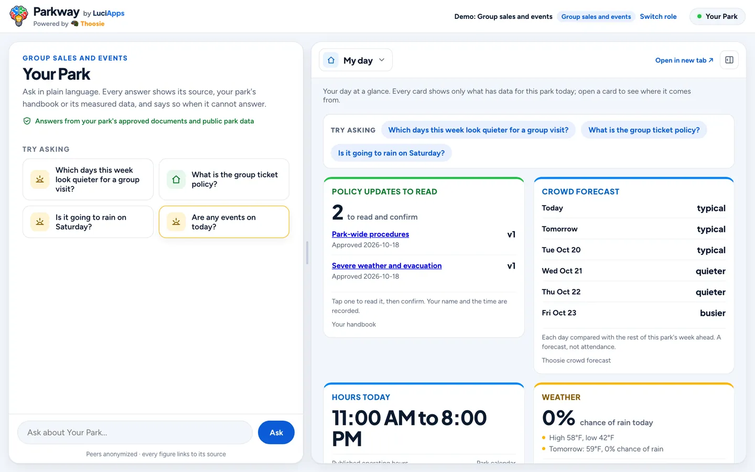
Task: Open Severe weather and evacuation policy
Action: coord(386,266)
